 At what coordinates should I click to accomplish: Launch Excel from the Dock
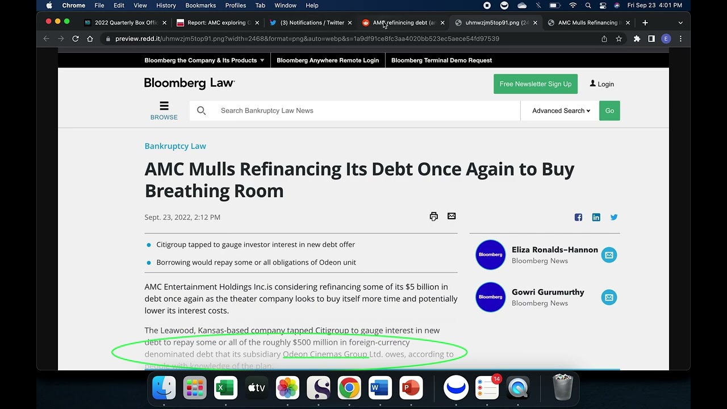[x=225, y=388]
